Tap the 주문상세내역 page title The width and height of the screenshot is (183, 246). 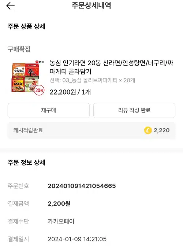pos(91,5)
